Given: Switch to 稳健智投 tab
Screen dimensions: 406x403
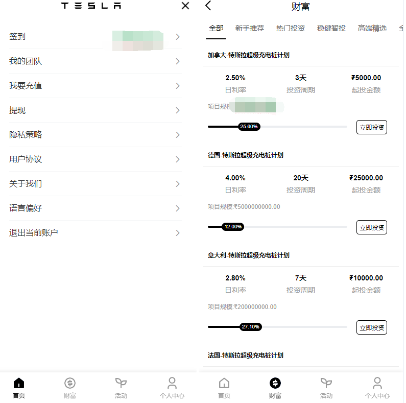Looking at the screenshot, I should coord(331,28).
